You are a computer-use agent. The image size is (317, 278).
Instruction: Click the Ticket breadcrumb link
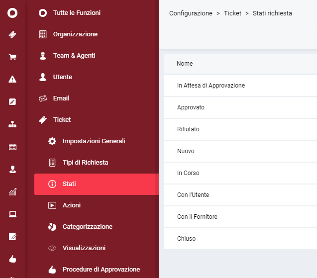(x=232, y=13)
